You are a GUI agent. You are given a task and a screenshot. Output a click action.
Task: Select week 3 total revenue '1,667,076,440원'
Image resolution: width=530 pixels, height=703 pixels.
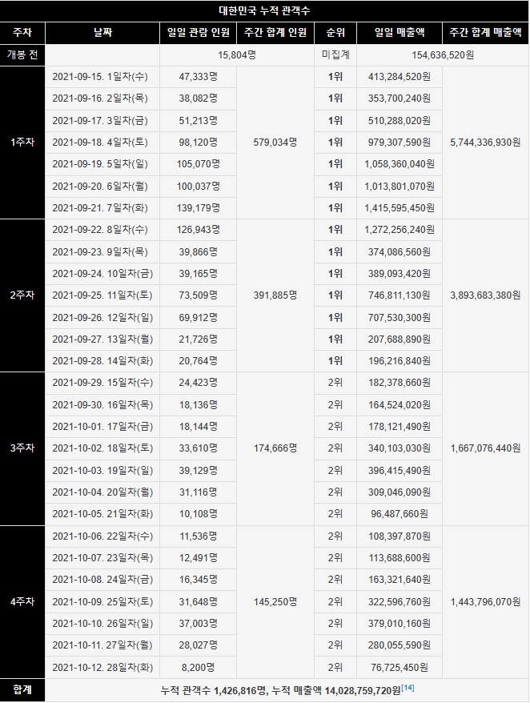pos(486,448)
